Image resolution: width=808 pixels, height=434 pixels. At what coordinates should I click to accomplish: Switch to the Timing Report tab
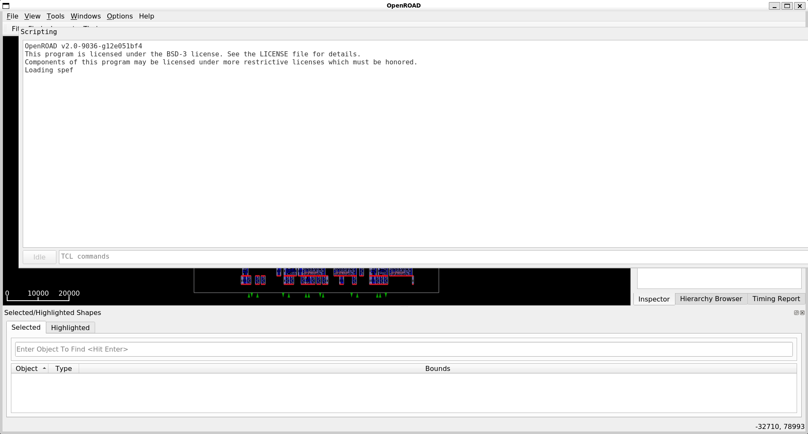tap(776, 299)
